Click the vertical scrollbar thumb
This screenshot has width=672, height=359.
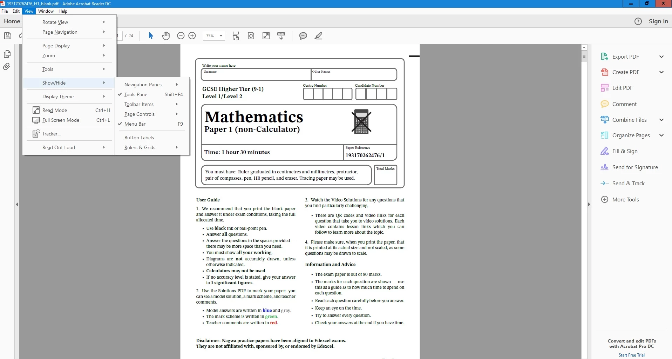(584, 56)
